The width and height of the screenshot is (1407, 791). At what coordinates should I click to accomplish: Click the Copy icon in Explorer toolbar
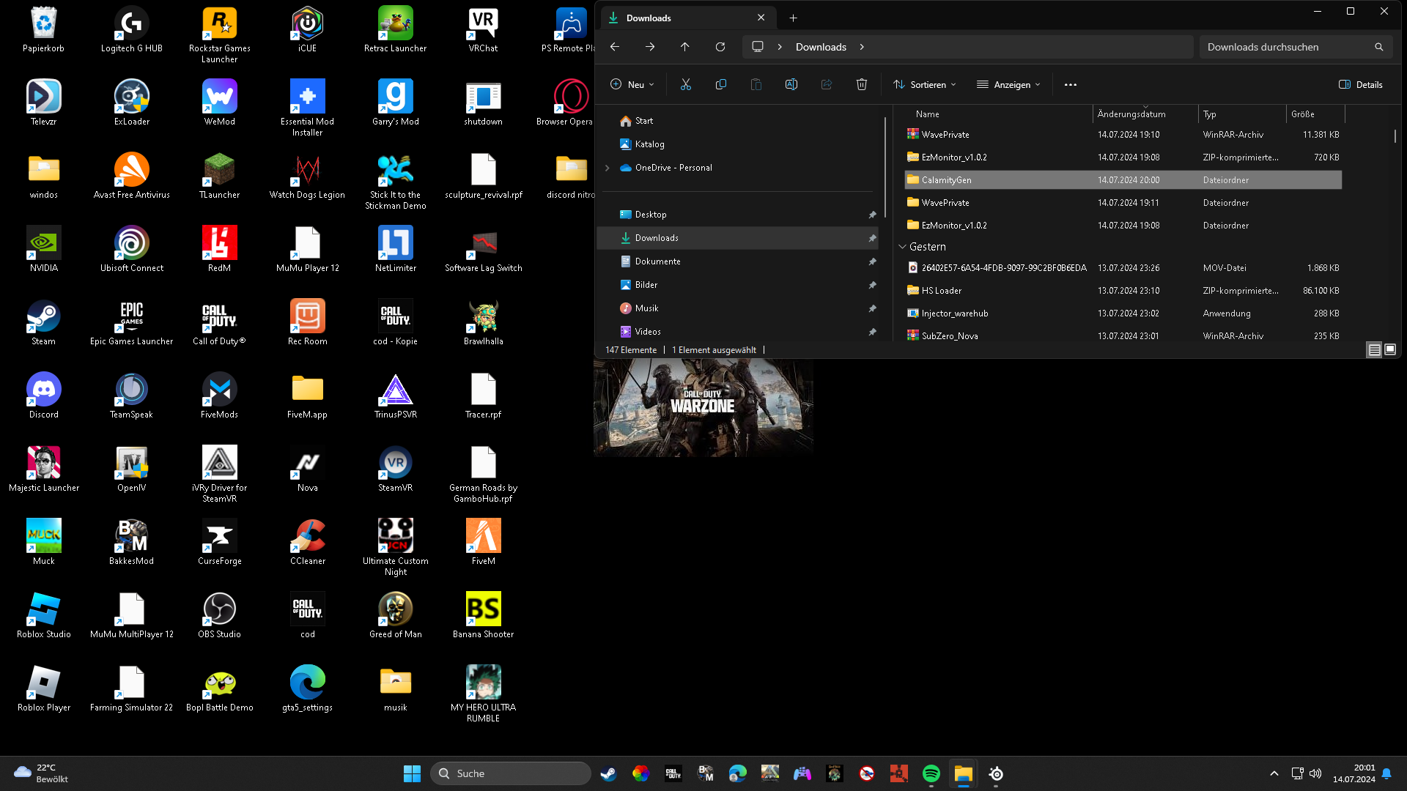(x=720, y=85)
